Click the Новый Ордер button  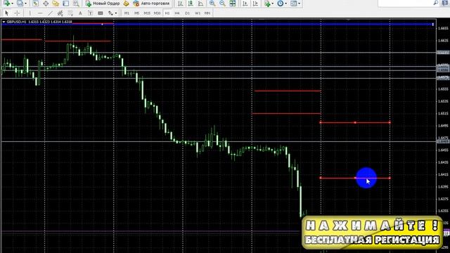[103, 4]
